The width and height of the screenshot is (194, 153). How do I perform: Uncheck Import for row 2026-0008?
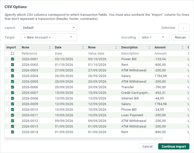(x=13, y=98)
